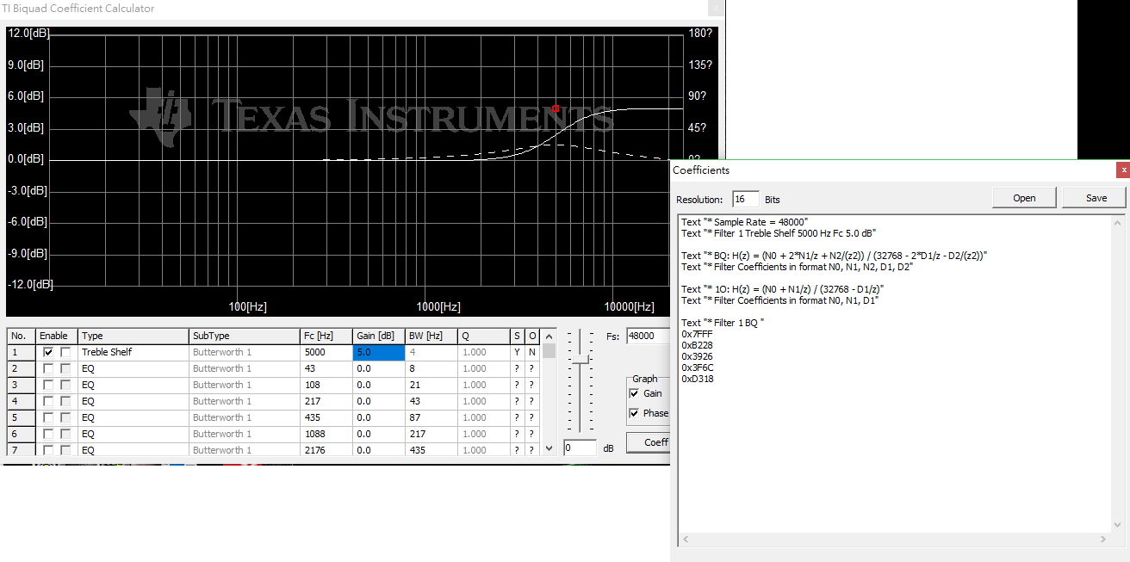The height and width of the screenshot is (562, 1130).
Task: Open the Type cell EQ in filter 6
Action: (x=133, y=434)
